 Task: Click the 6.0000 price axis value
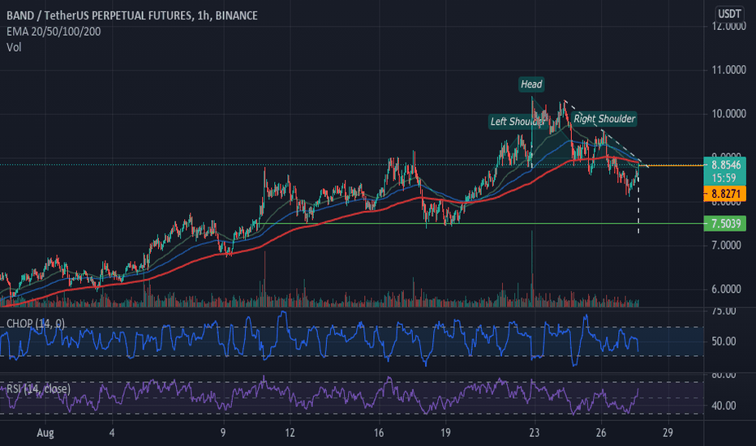[x=727, y=289]
